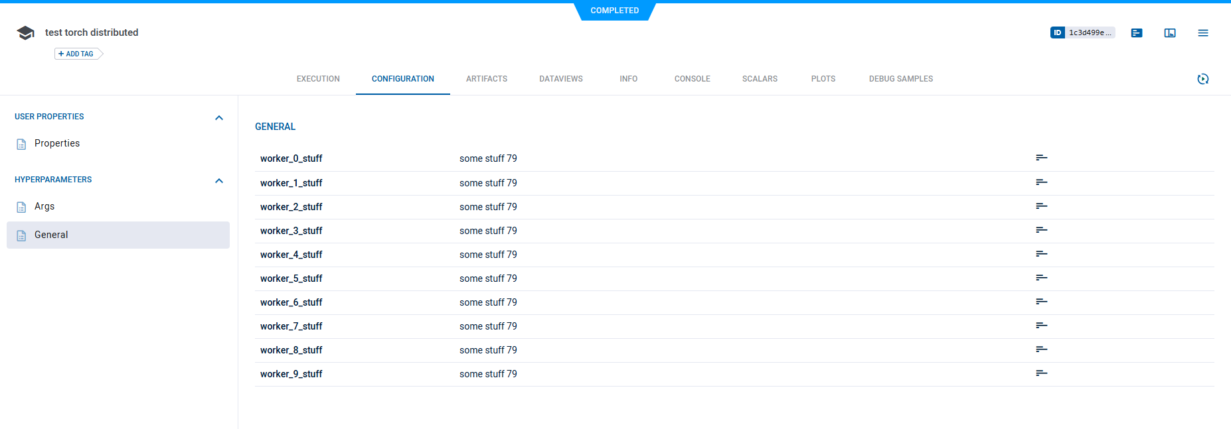The height and width of the screenshot is (429, 1231).
Task: Click the ID badge to copy the task ID
Action: (1082, 32)
